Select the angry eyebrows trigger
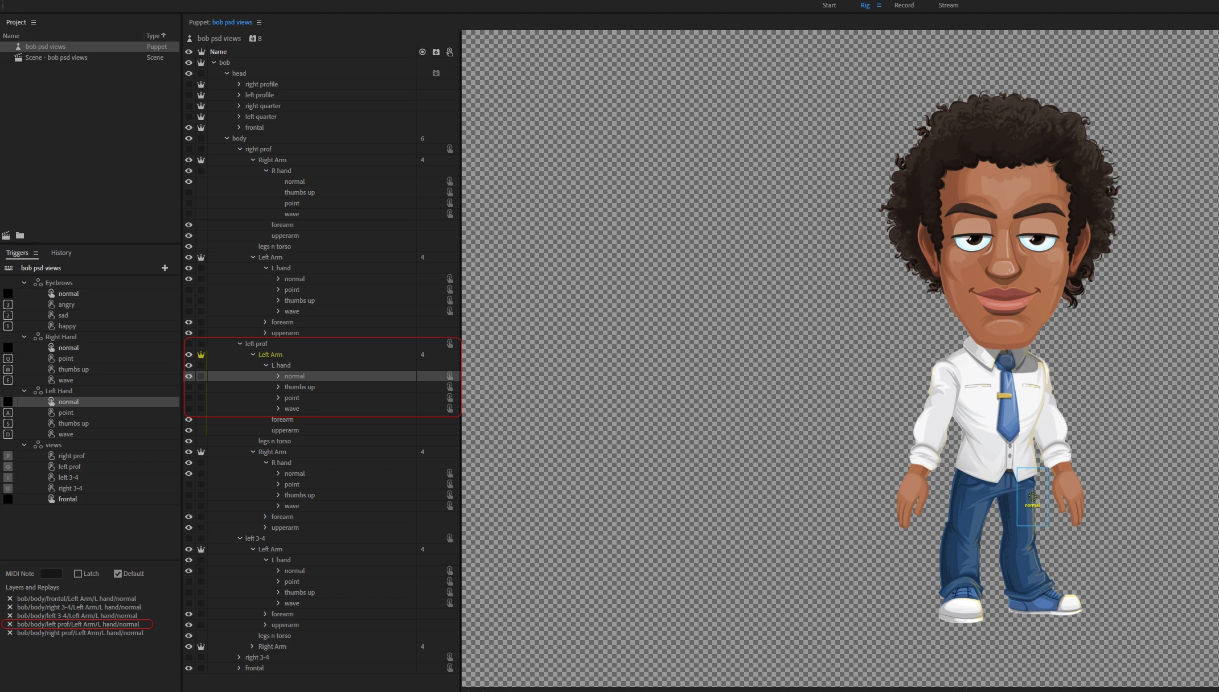Screen dimensions: 1219x692 tap(66, 304)
